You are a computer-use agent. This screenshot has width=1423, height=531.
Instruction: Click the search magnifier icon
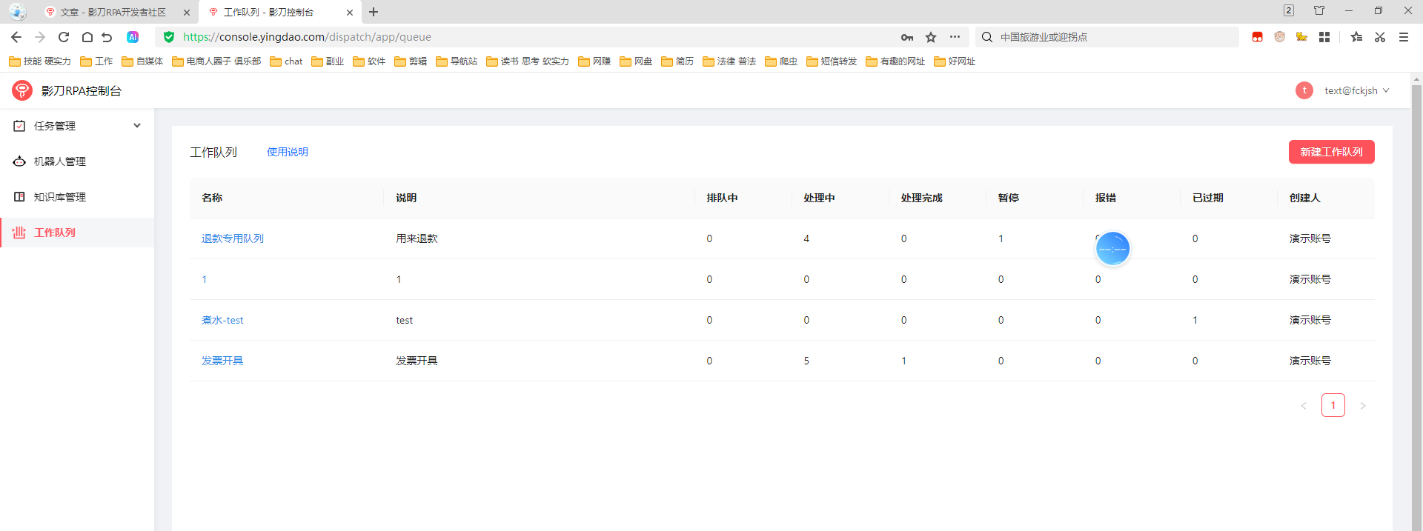pos(987,37)
